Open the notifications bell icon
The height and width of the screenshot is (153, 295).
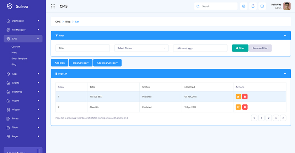pos(253,6)
